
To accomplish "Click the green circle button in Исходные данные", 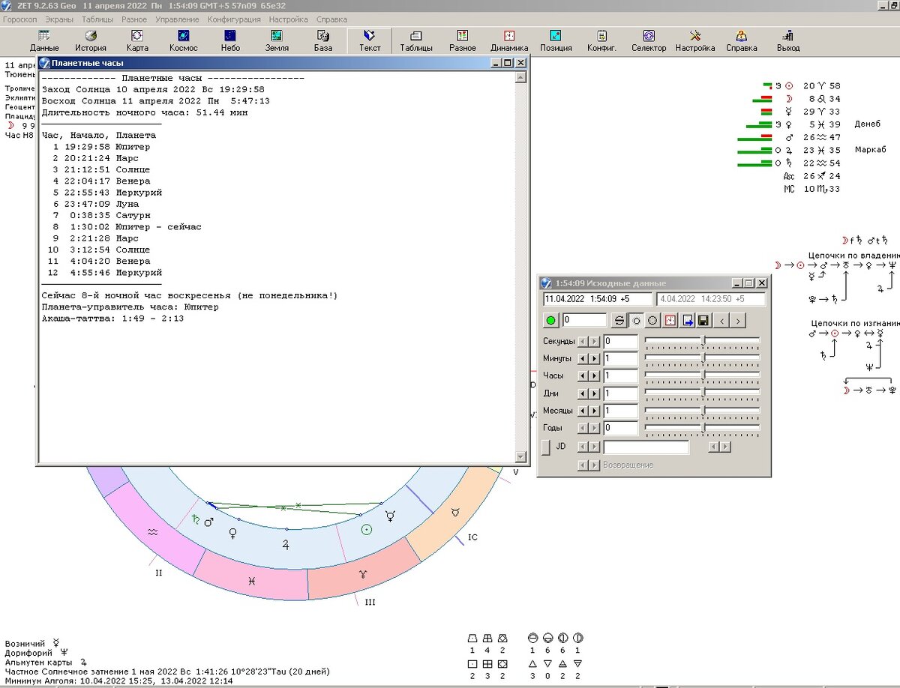I will tap(551, 321).
